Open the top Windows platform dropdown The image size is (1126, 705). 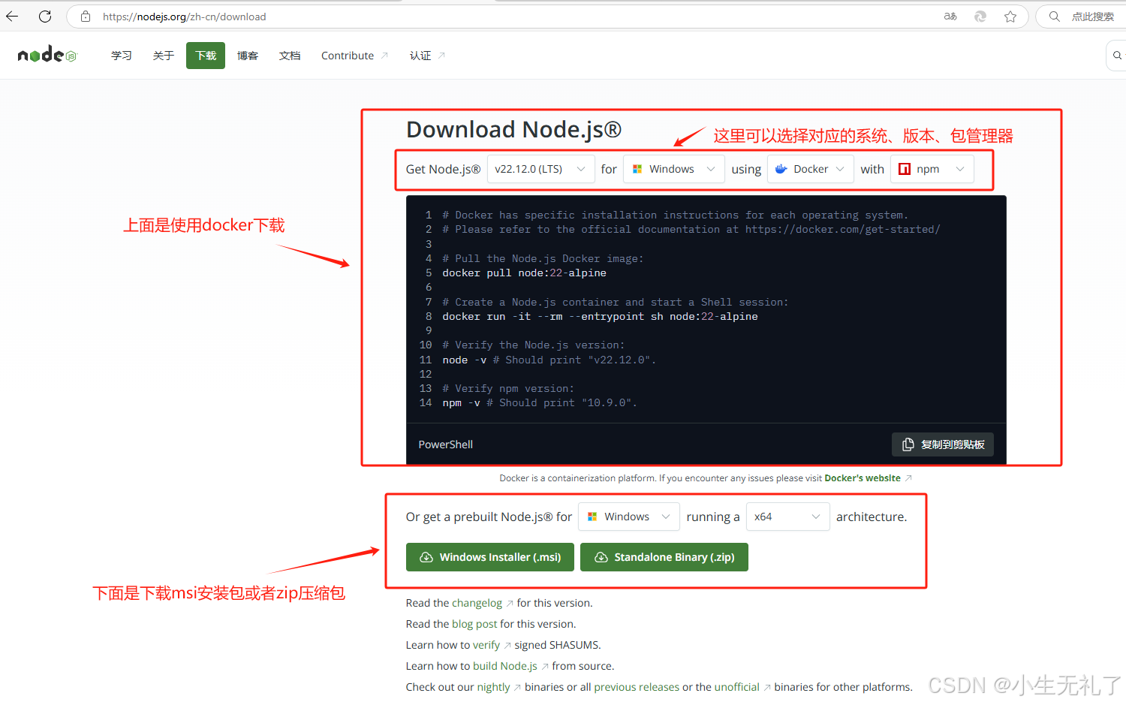point(674,169)
